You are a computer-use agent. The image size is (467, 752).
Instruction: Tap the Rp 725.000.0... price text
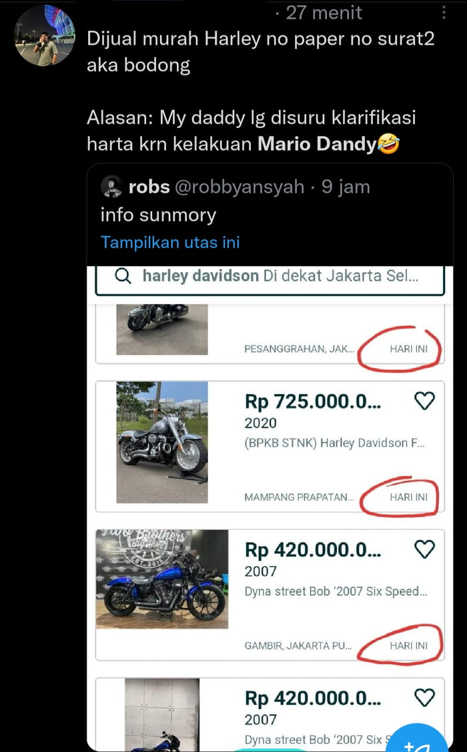(x=312, y=401)
